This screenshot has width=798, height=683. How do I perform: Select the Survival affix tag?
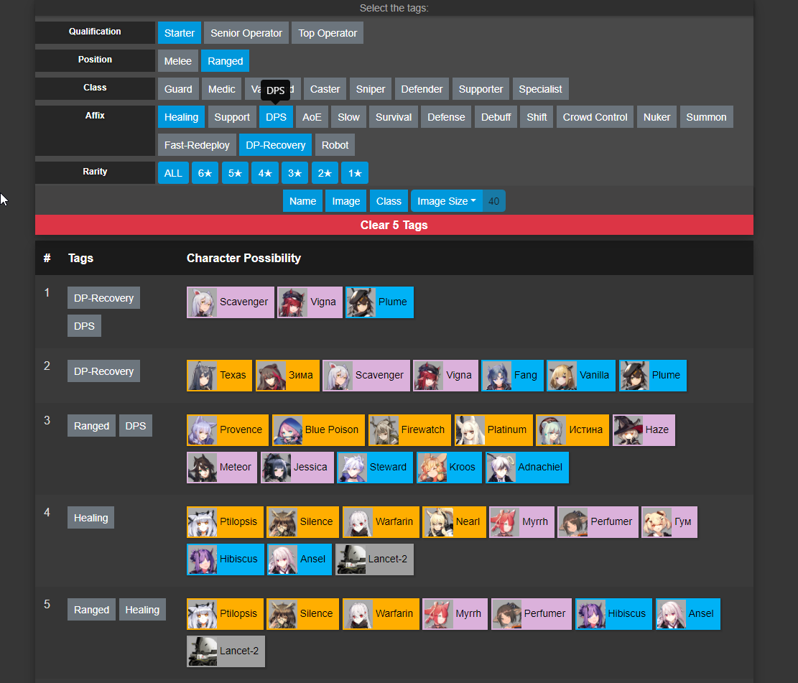coord(394,117)
